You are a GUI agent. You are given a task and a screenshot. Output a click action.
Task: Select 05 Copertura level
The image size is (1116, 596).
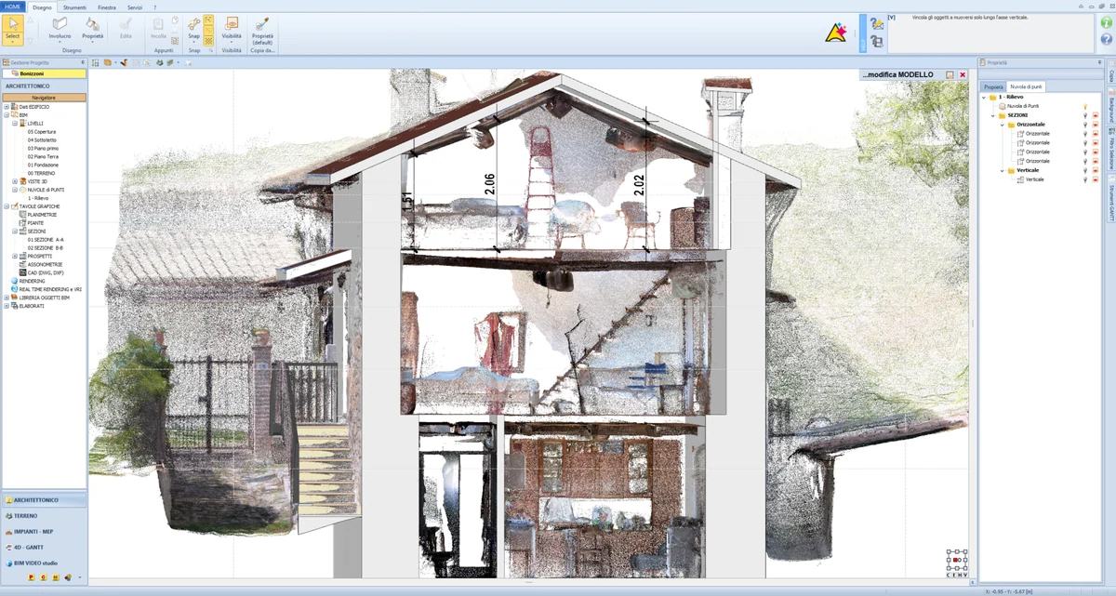click(42, 132)
